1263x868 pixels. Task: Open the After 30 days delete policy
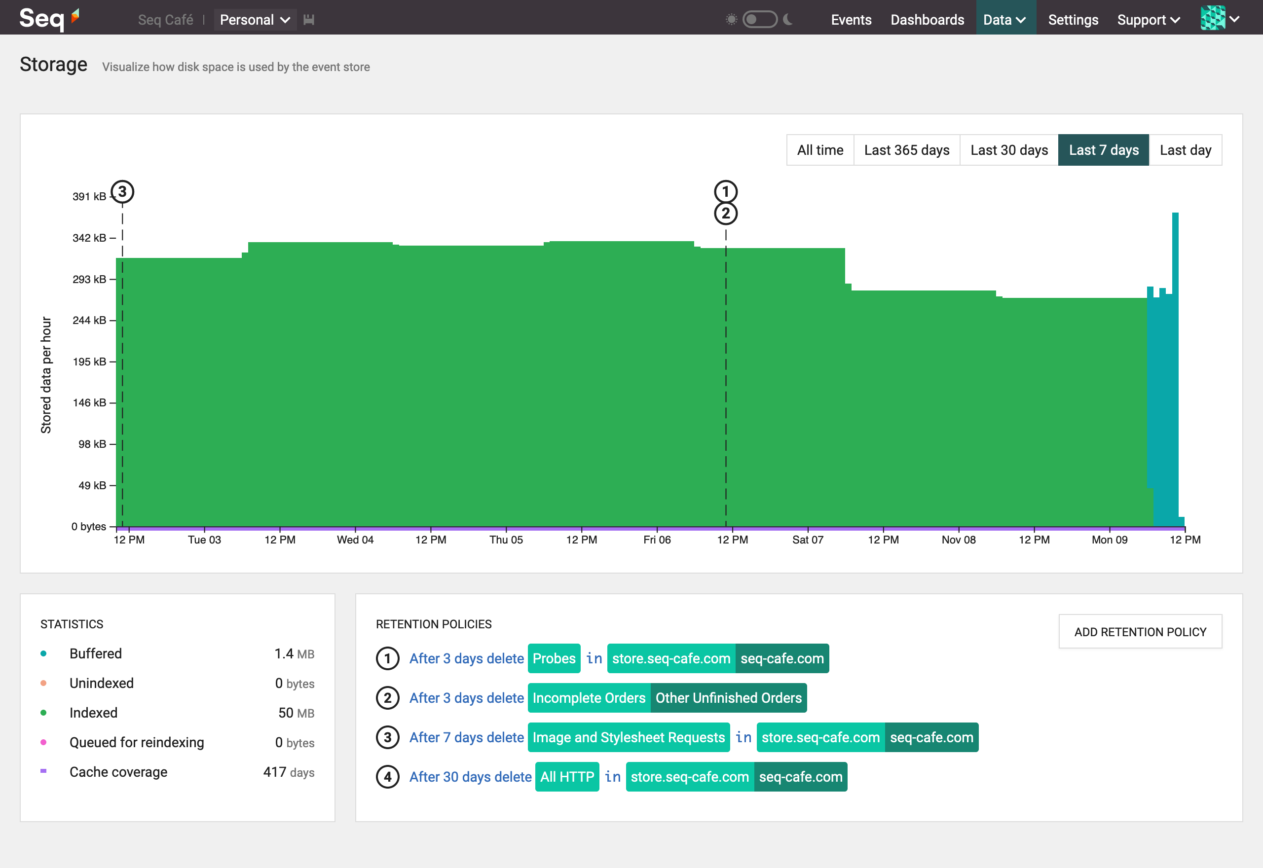coord(470,777)
